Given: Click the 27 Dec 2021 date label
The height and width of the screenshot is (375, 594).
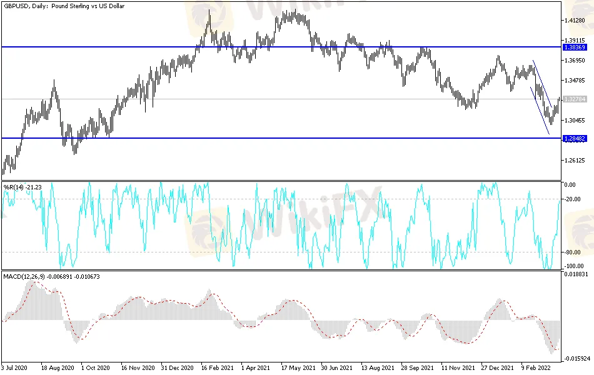Looking at the screenshot, I should 498,367.
